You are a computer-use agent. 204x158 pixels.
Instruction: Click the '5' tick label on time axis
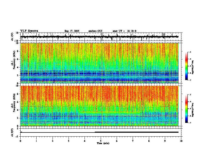click(x=101, y=141)
